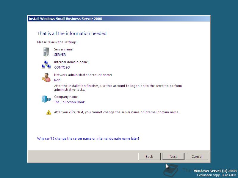Click the server tower icon
238x178 pixels.
(x=46, y=52)
